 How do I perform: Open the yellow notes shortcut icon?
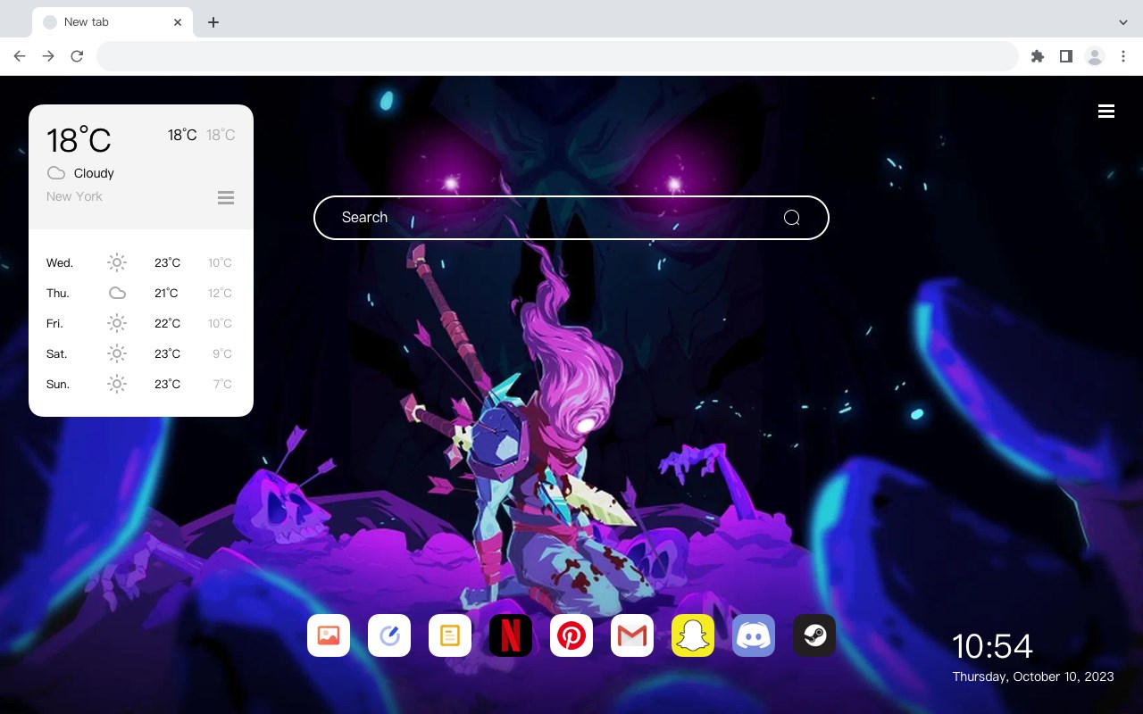pos(450,635)
